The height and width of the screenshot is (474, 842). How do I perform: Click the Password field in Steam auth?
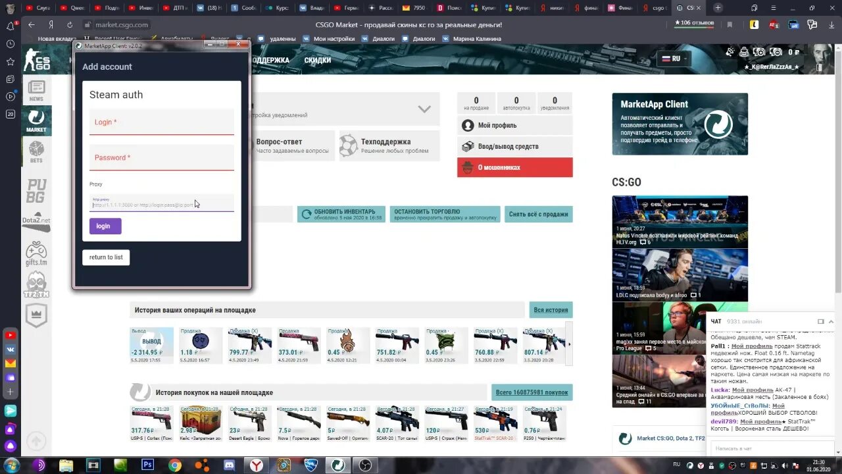pos(162,157)
